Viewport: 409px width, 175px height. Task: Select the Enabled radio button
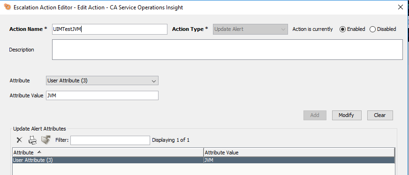pyautogui.click(x=342, y=29)
